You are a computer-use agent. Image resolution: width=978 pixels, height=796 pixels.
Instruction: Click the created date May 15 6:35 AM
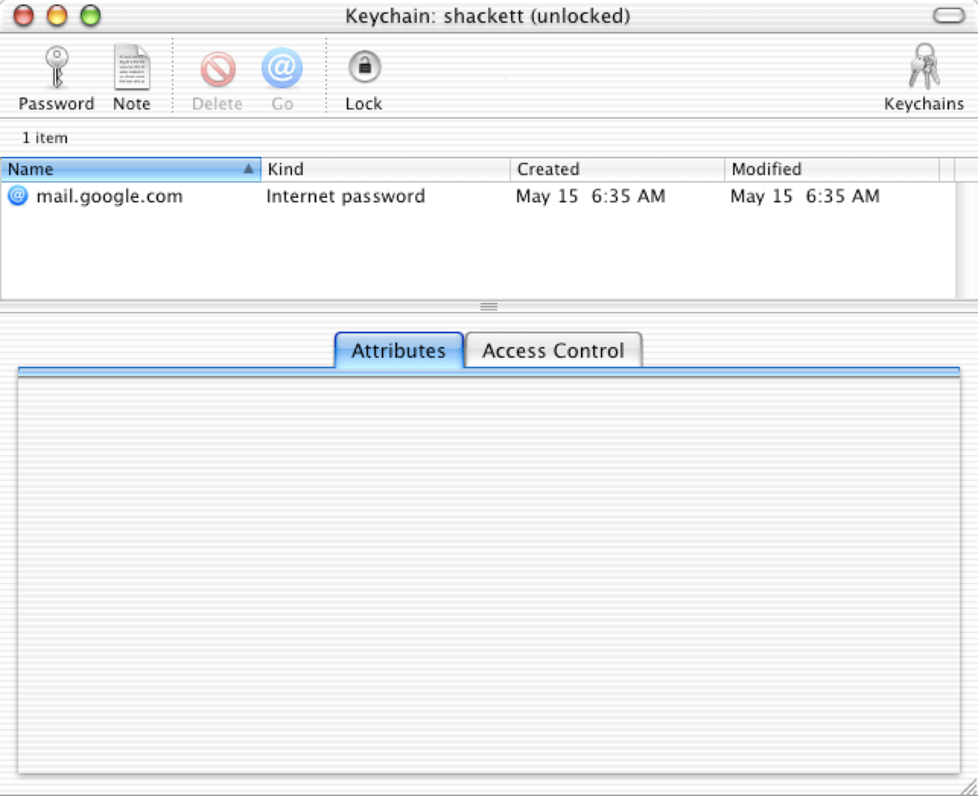590,196
